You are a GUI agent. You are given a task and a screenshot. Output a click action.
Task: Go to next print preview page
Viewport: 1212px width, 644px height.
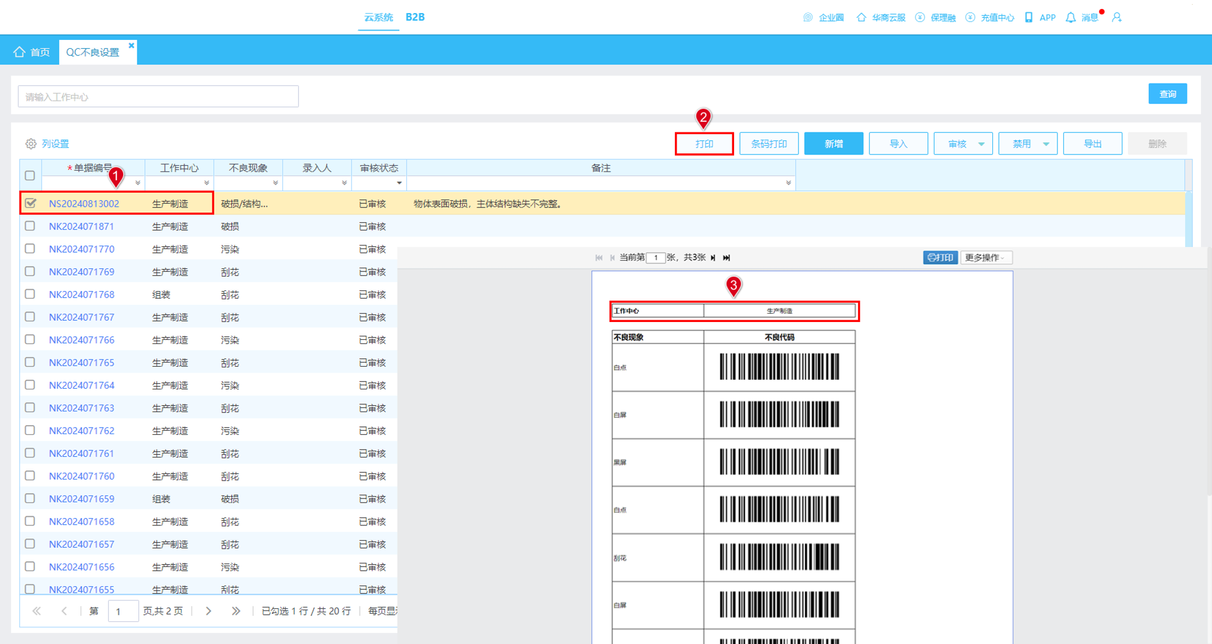point(713,258)
